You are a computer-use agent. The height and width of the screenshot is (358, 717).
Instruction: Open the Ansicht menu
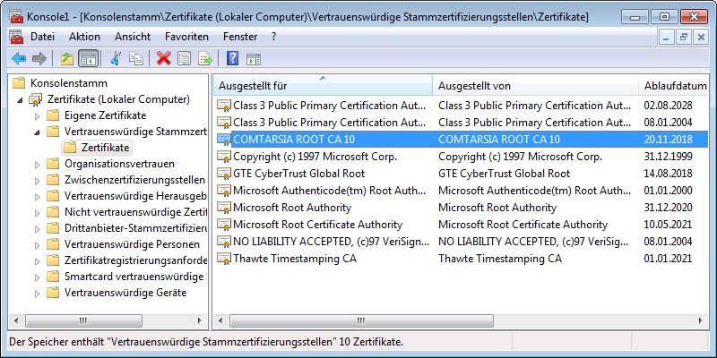tap(133, 37)
